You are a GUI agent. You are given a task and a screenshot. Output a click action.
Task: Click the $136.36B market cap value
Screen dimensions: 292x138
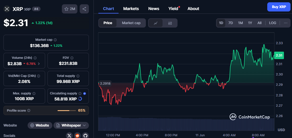point(39,46)
